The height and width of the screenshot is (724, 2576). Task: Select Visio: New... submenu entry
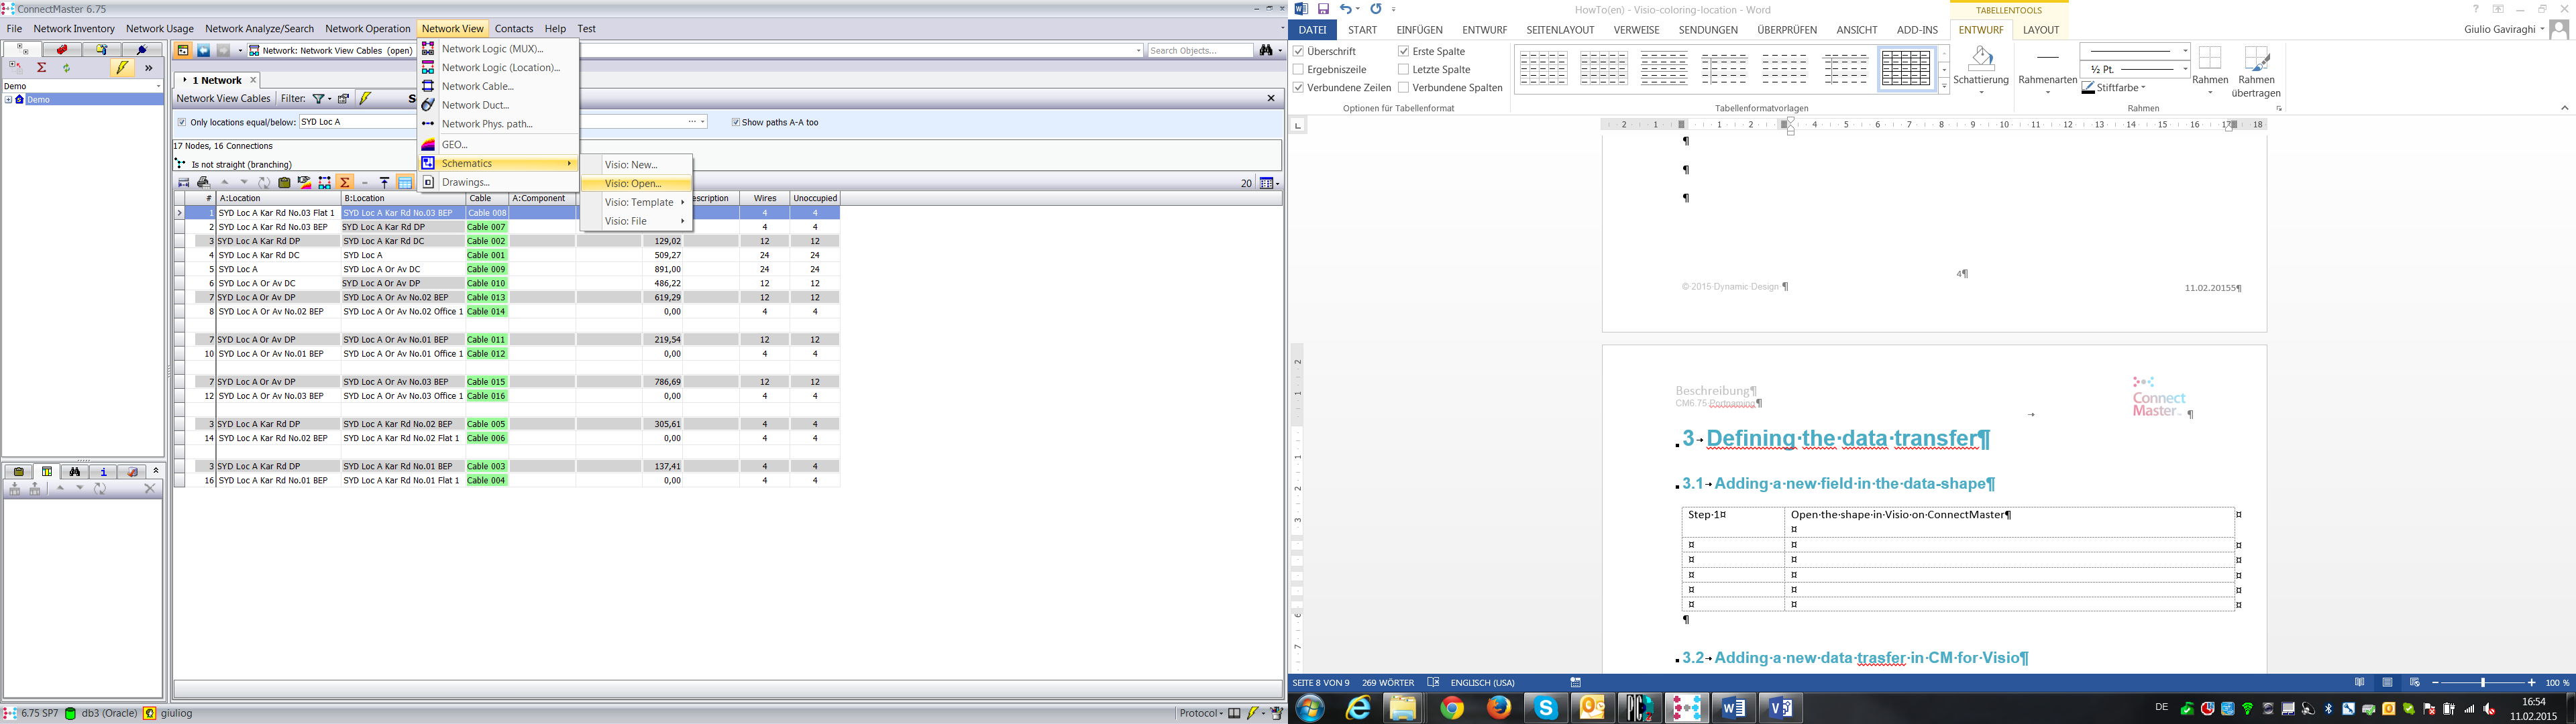pyautogui.click(x=636, y=164)
